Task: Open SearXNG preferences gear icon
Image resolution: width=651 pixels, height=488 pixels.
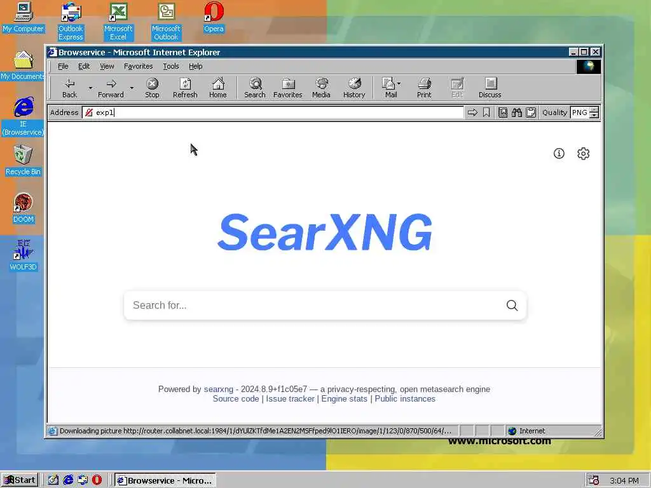Action: 584,154
